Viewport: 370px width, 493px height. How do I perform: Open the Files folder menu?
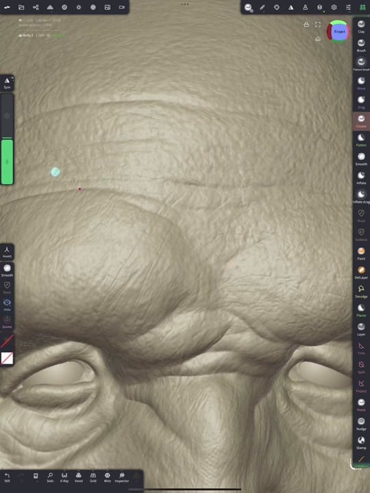coord(21,7)
